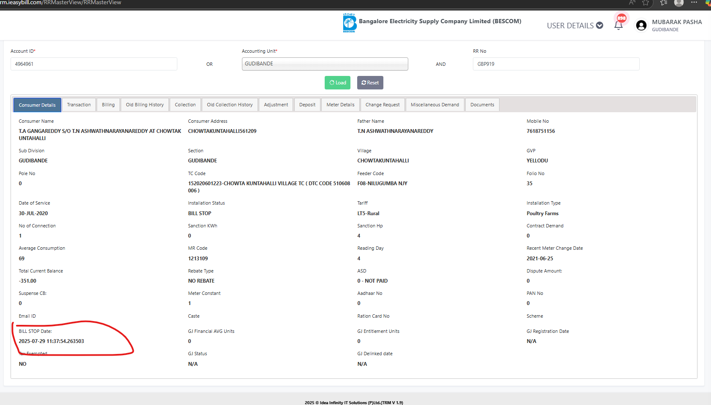Go to the Old Collection History tab
Viewport: 711px width, 405px height.
[230, 105]
